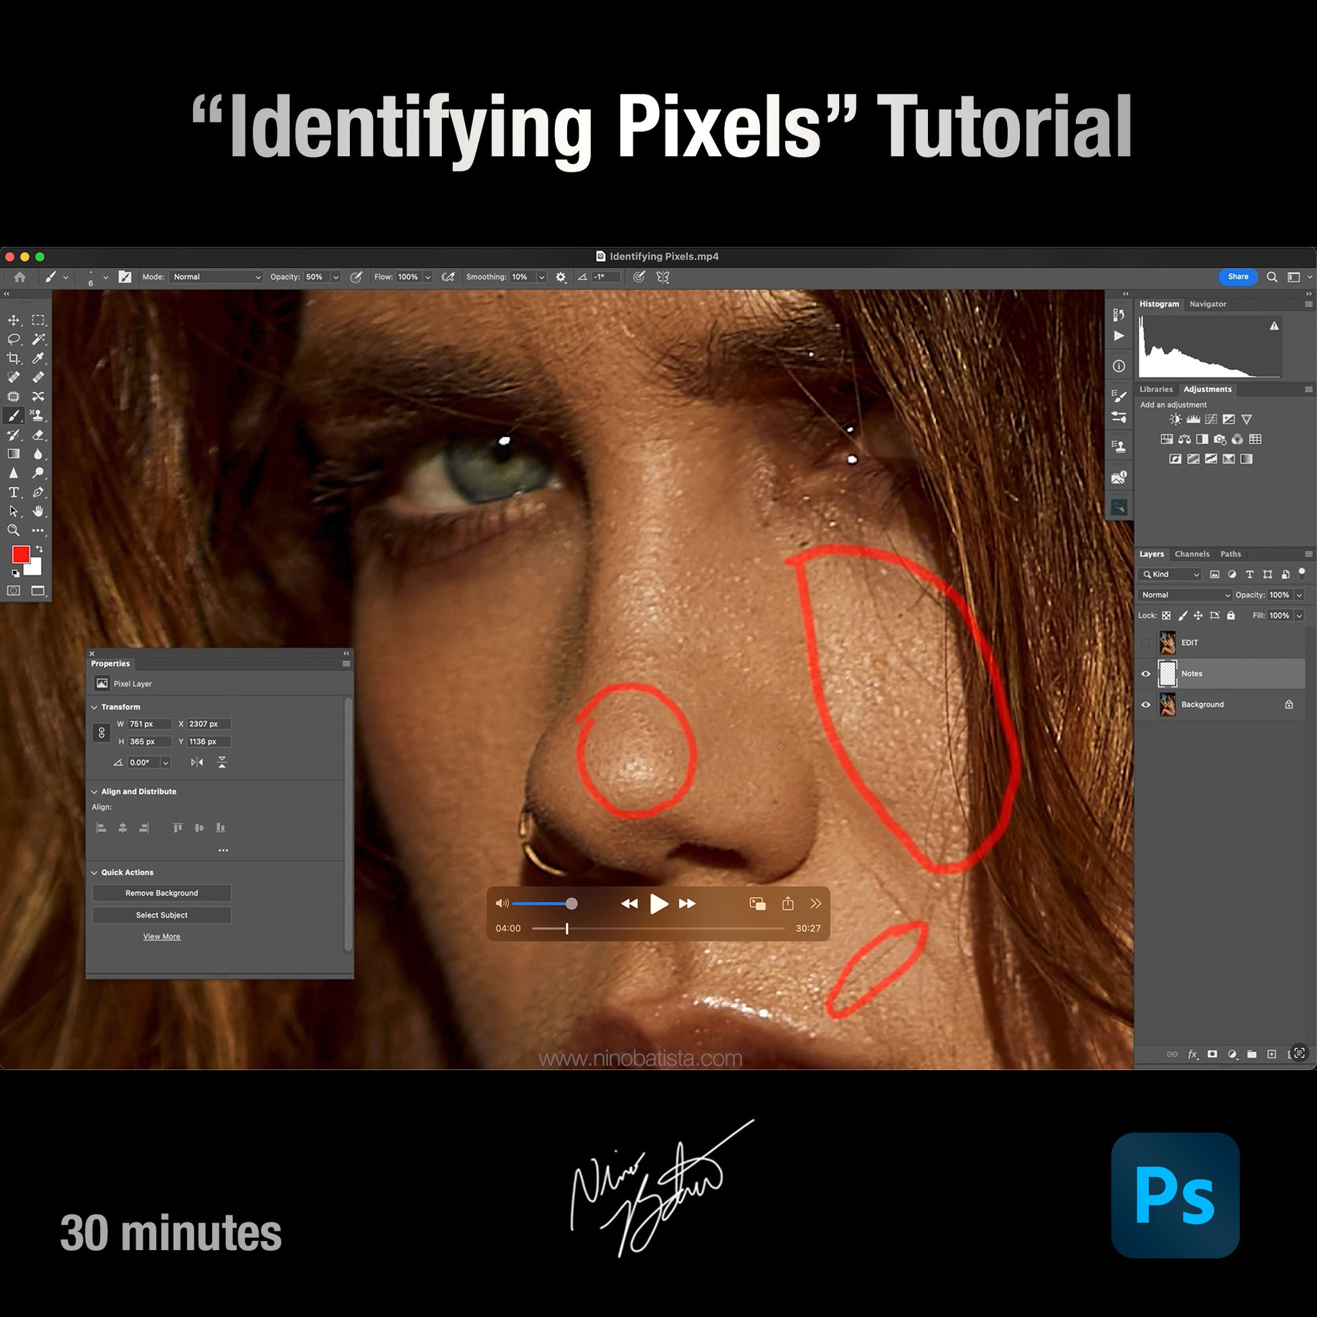The height and width of the screenshot is (1317, 1317).
Task: Select the Rectangular Marquee tool
Action: 38,319
